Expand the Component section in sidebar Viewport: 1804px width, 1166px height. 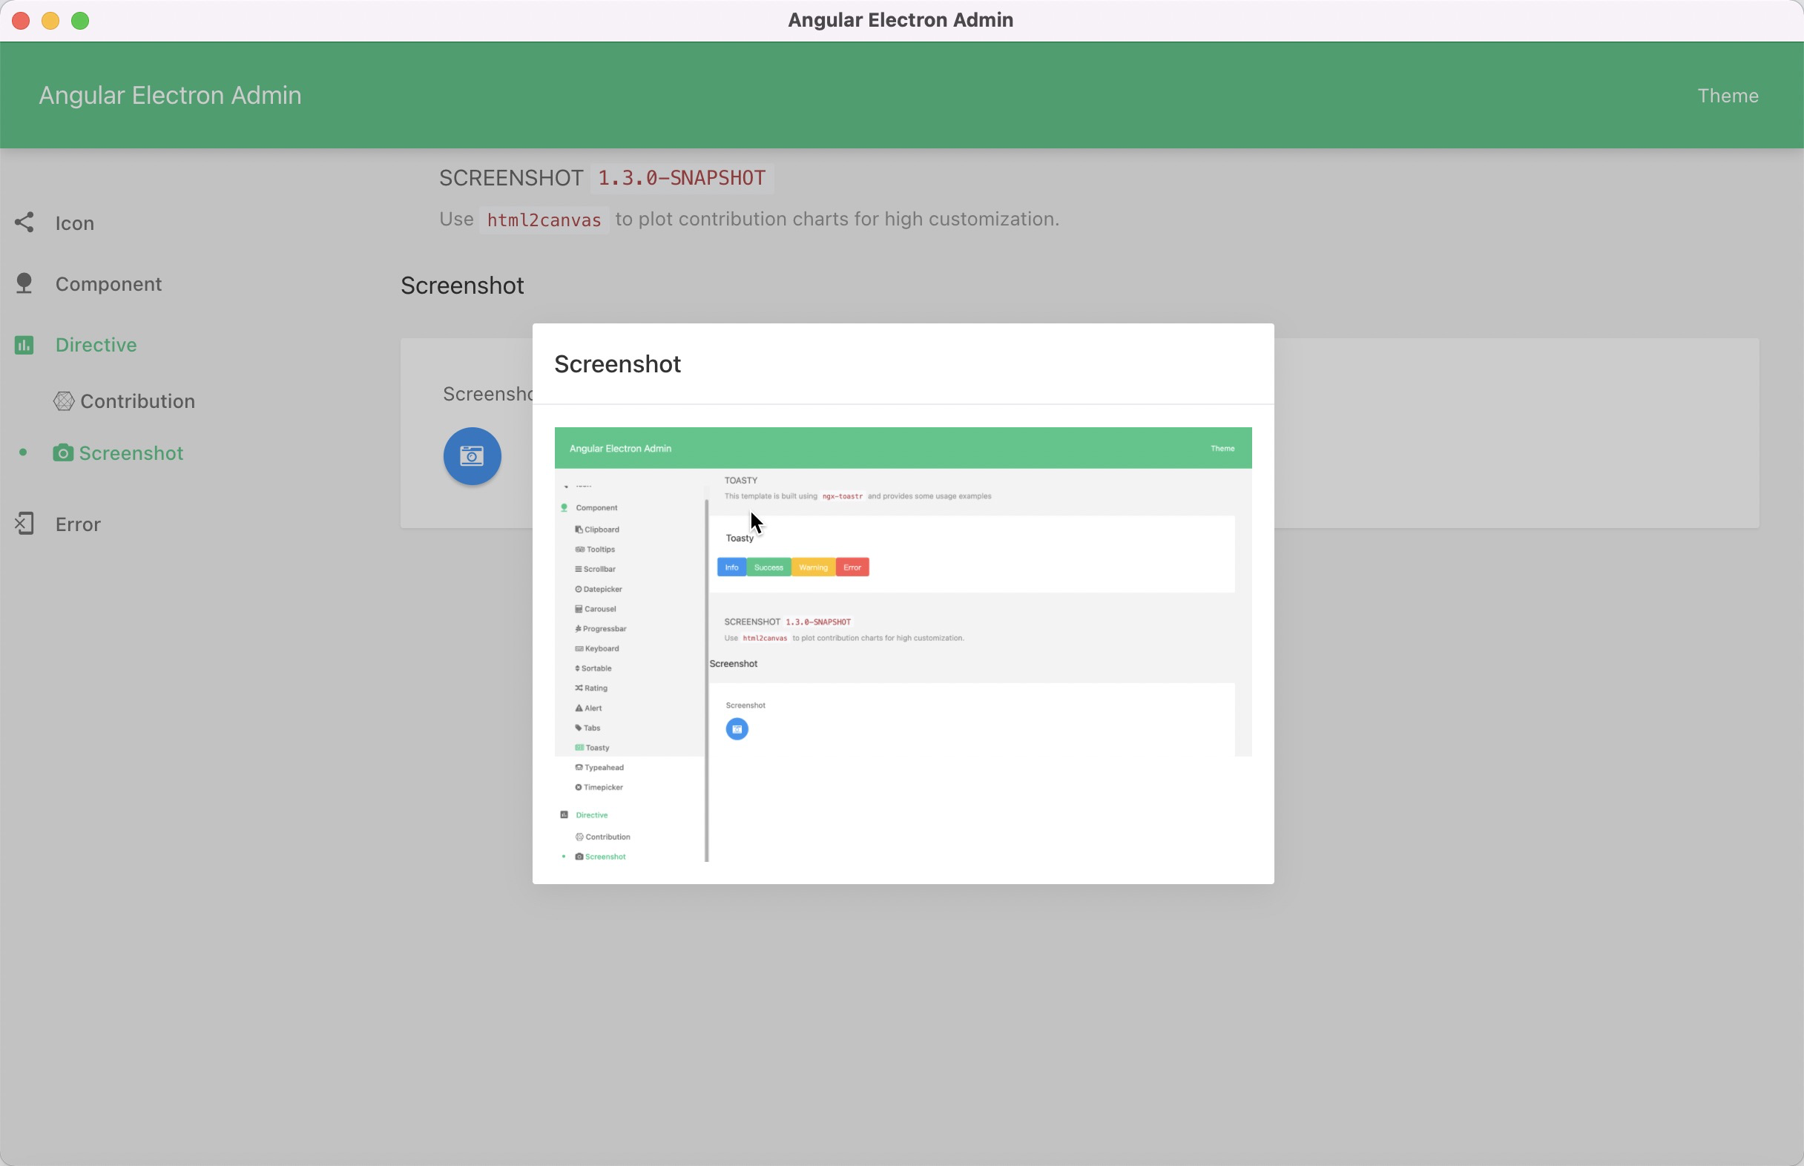point(108,283)
